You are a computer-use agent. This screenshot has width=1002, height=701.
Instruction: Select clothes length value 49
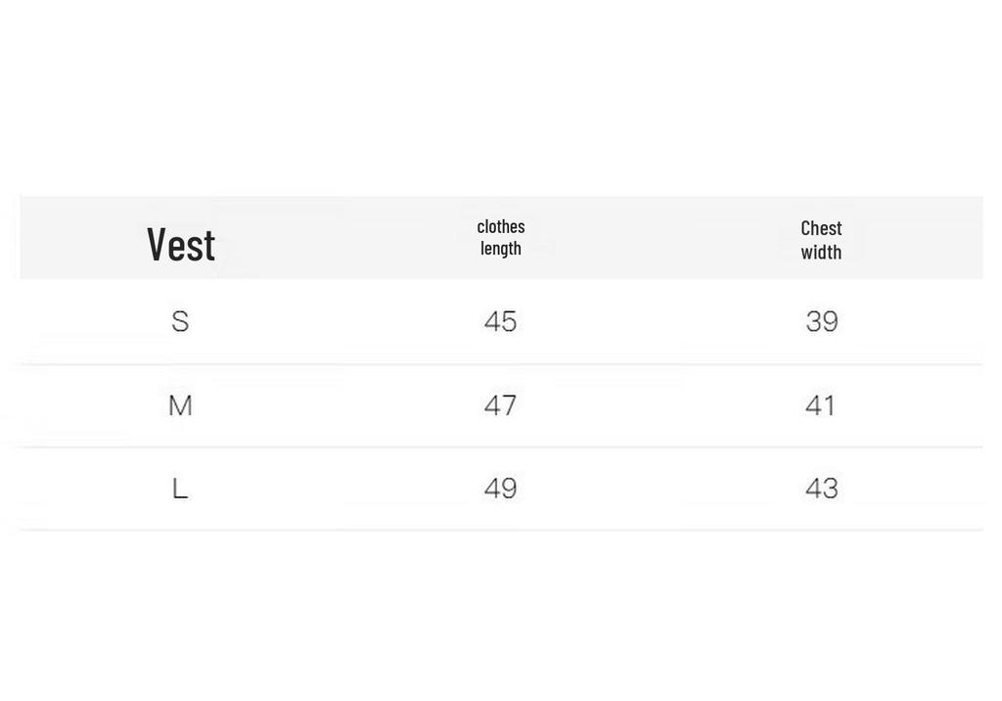500,489
